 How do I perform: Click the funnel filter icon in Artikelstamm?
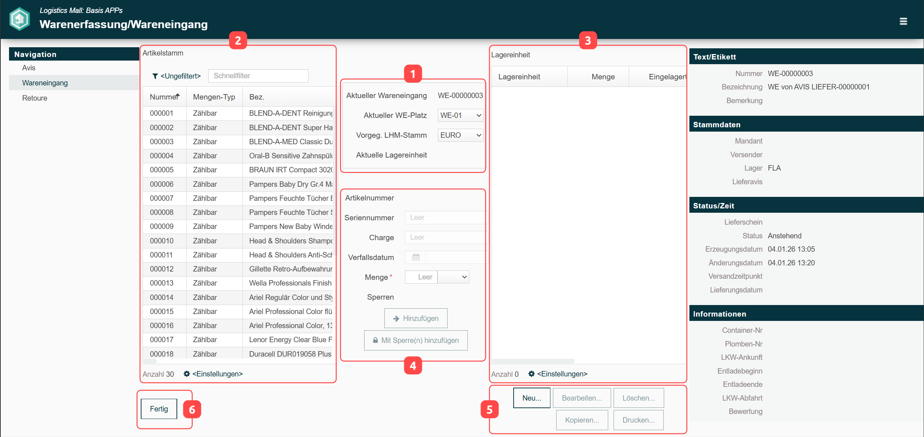click(x=155, y=76)
